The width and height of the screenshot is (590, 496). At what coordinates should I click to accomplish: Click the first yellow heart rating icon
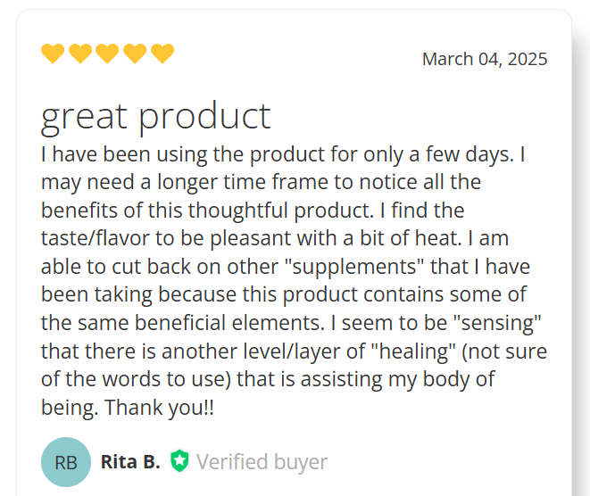click(x=53, y=54)
